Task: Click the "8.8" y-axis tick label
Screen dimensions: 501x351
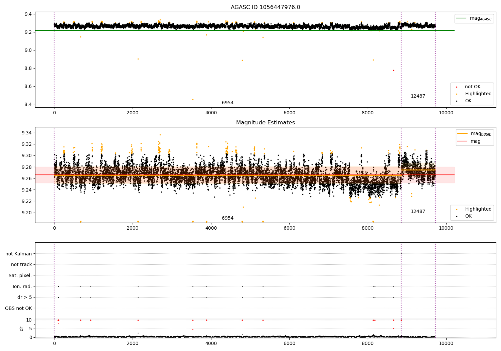Action: tap(28, 69)
